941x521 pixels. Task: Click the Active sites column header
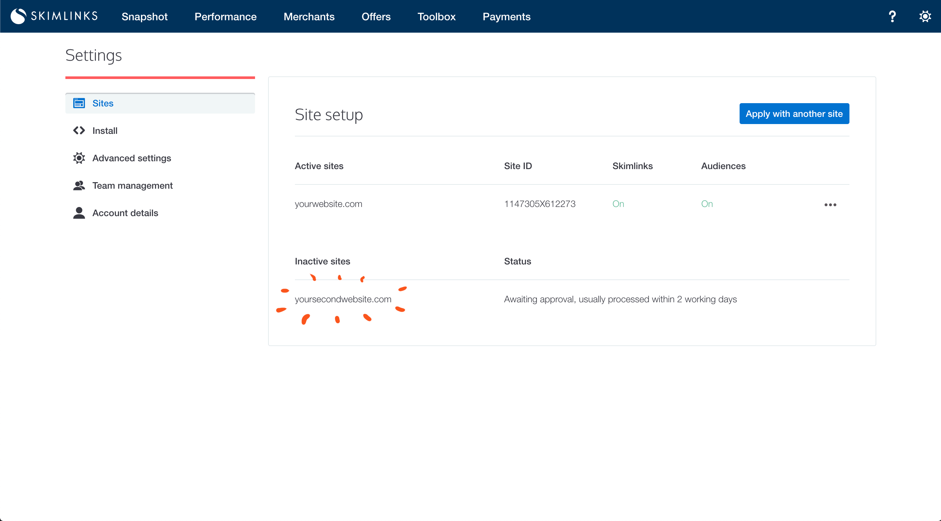coord(319,166)
